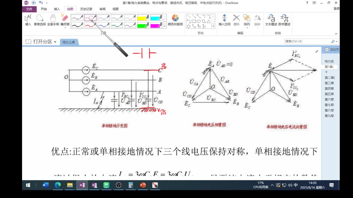
Task: Choose the thick blue pen
Action: [104, 25]
